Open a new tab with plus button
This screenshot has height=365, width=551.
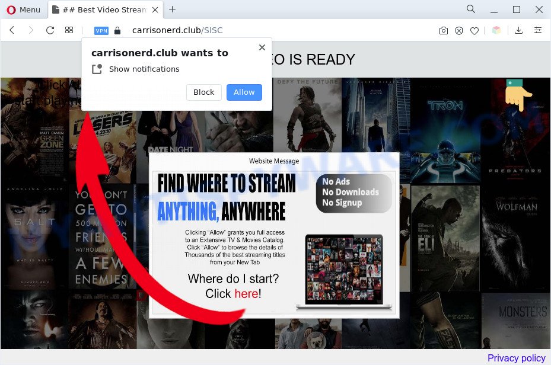pyautogui.click(x=172, y=9)
